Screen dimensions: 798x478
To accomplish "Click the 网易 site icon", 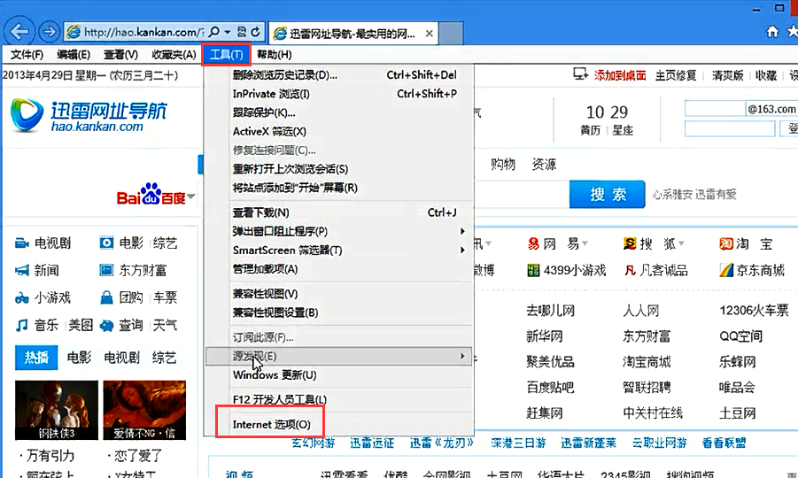I will (533, 244).
